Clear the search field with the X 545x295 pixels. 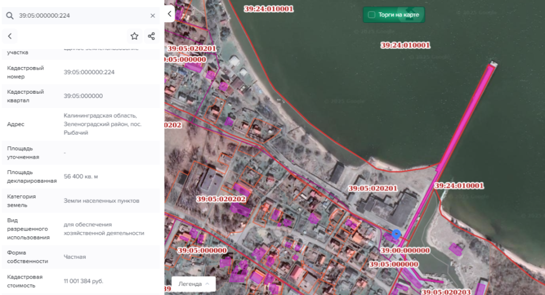click(x=153, y=16)
